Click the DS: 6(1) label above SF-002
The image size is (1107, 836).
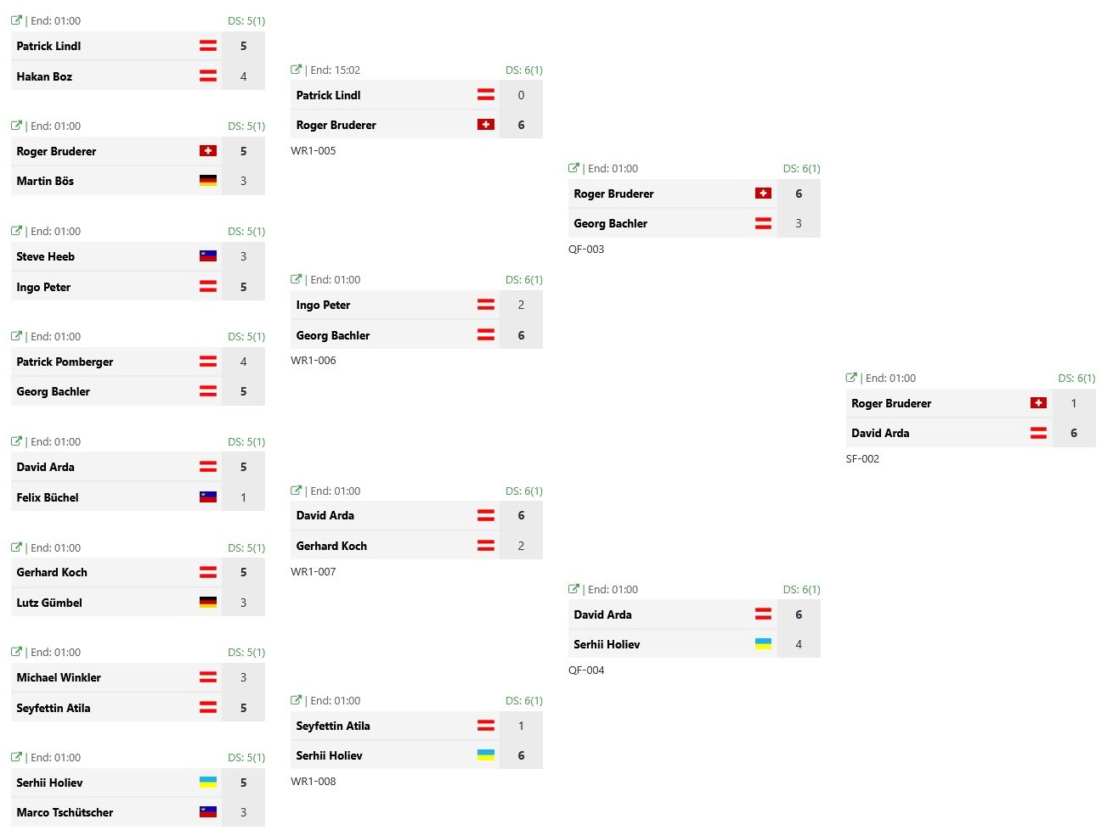1076,378
